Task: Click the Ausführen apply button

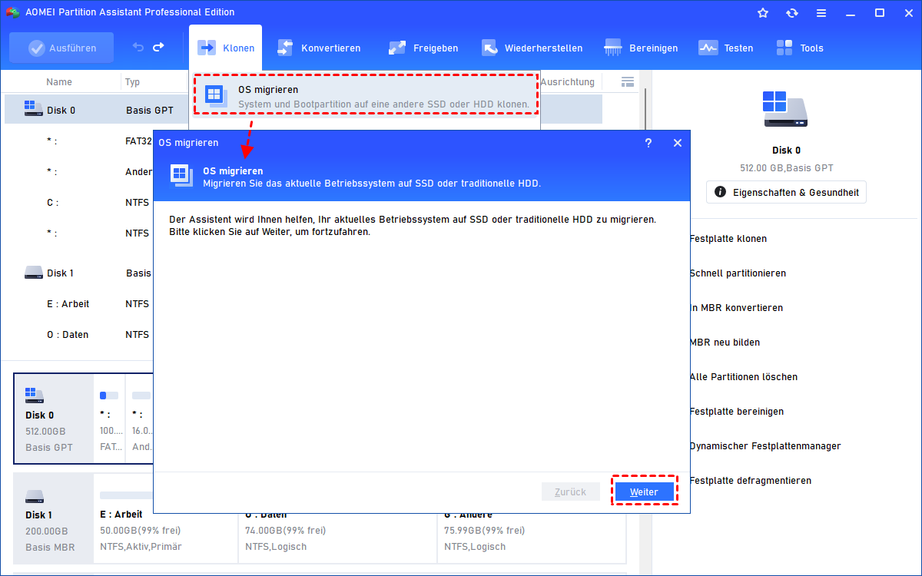Action: pyautogui.click(x=61, y=48)
